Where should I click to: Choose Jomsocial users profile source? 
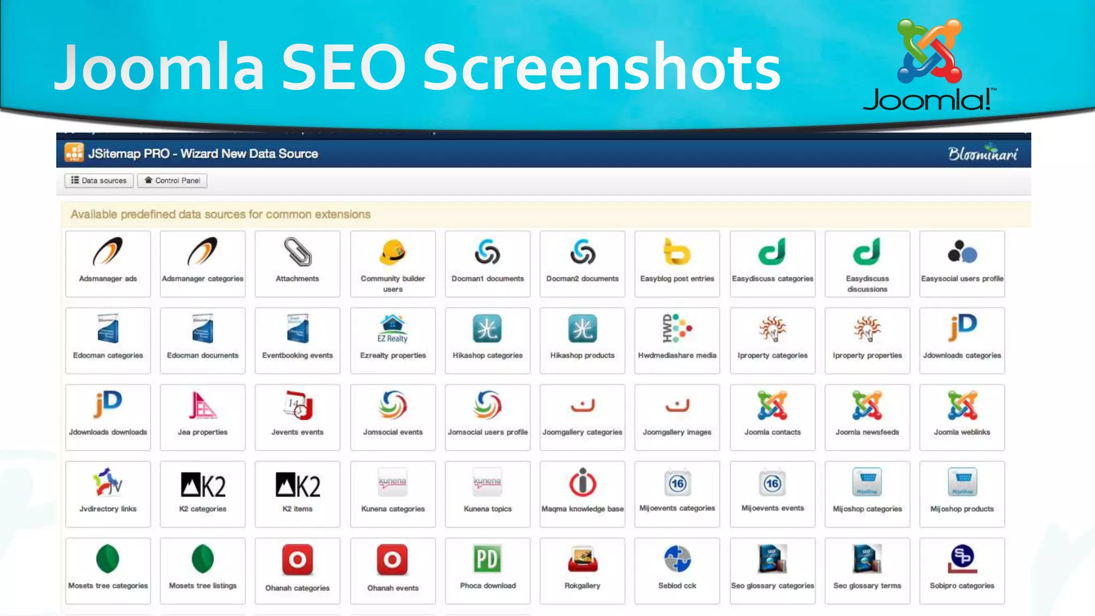coord(487,417)
